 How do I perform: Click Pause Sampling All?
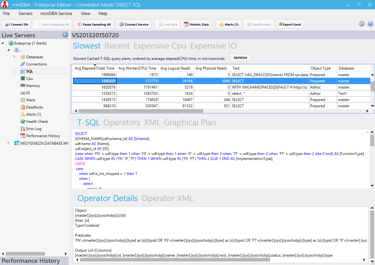tap(94, 24)
